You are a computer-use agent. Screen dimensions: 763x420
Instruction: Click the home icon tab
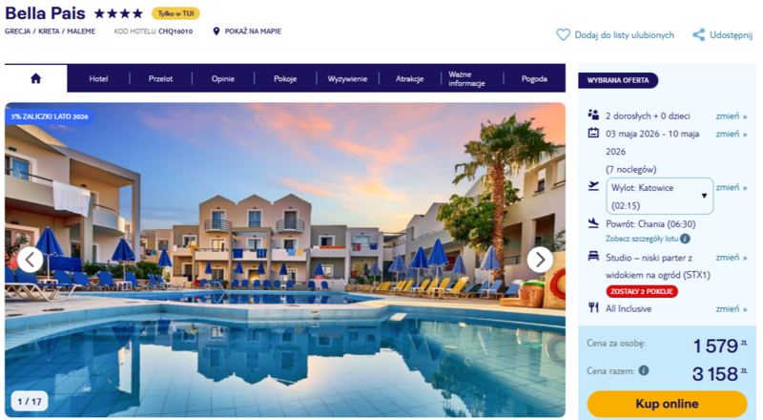click(35, 78)
